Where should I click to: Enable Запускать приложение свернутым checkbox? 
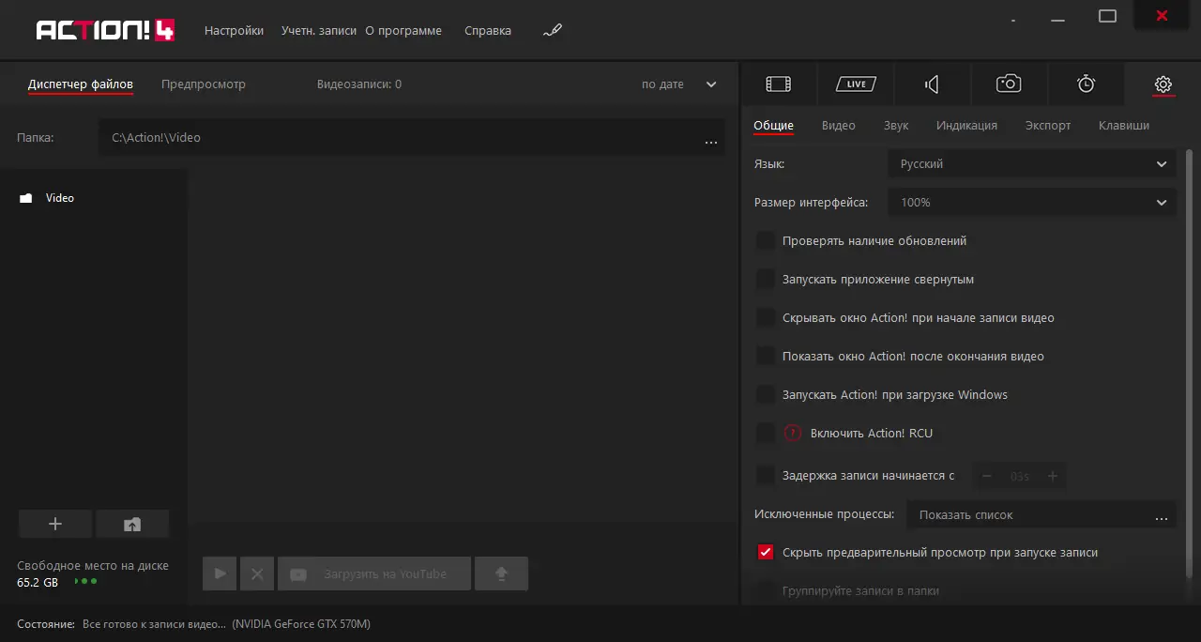(x=766, y=280)
